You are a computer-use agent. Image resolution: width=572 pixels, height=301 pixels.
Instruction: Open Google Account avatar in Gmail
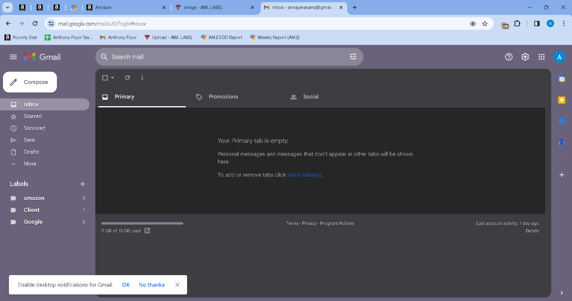click(559, 57)
